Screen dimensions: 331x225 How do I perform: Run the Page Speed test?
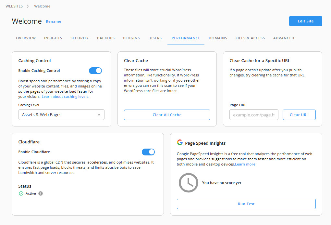(x=246, y=204)
